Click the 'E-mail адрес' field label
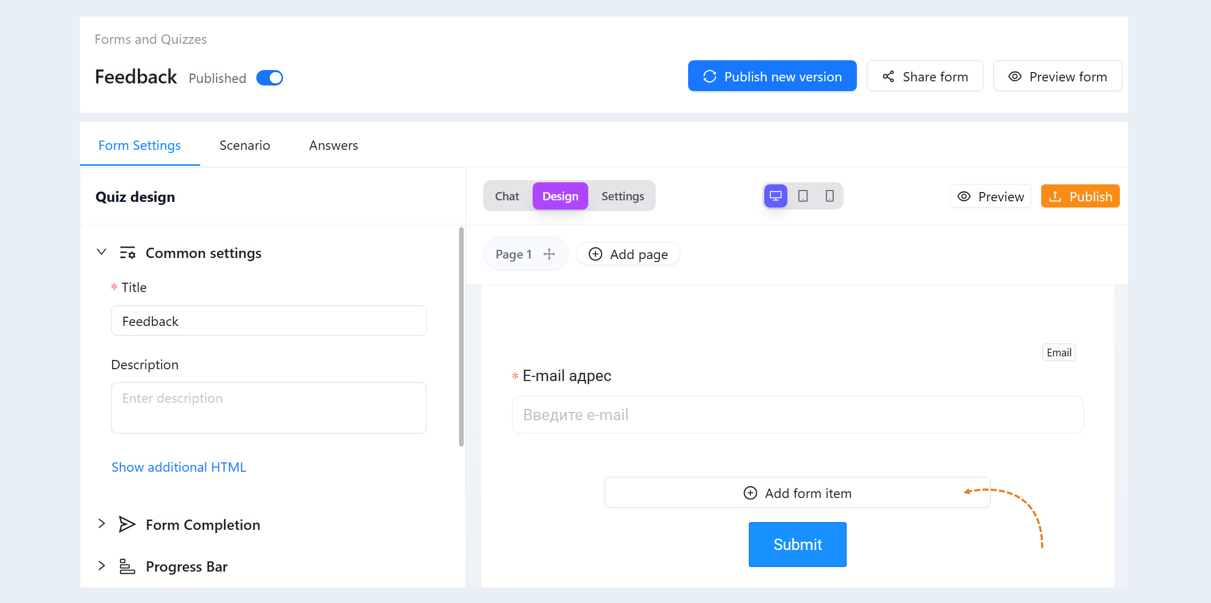1211x603 pixels. point(567,376)
